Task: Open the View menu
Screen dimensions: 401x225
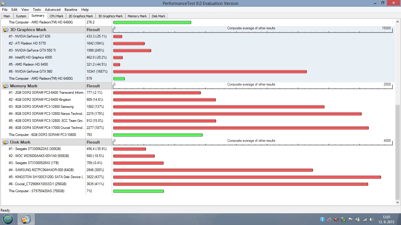Action: pos(25,10)
